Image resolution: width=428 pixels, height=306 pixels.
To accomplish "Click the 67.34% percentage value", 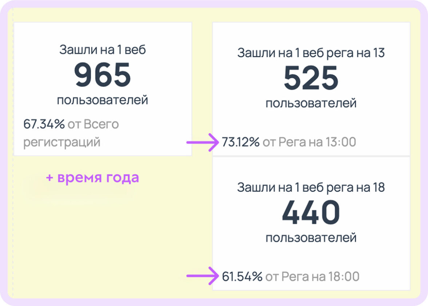I will (44, 124).
